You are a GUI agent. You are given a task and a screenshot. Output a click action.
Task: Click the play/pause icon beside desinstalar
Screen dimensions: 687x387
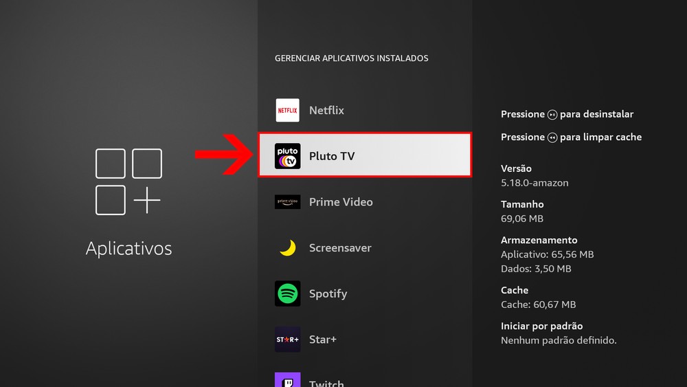(x=552, y=115)
